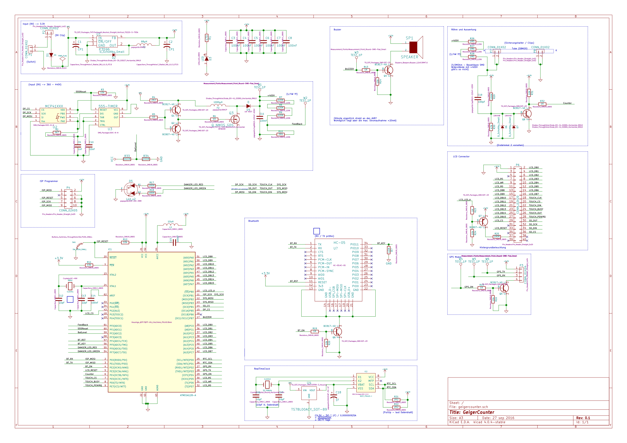Select the 'Röhre und Auswertung' label
This screenshot has height=443, width=627.
(x=464, y=30)
